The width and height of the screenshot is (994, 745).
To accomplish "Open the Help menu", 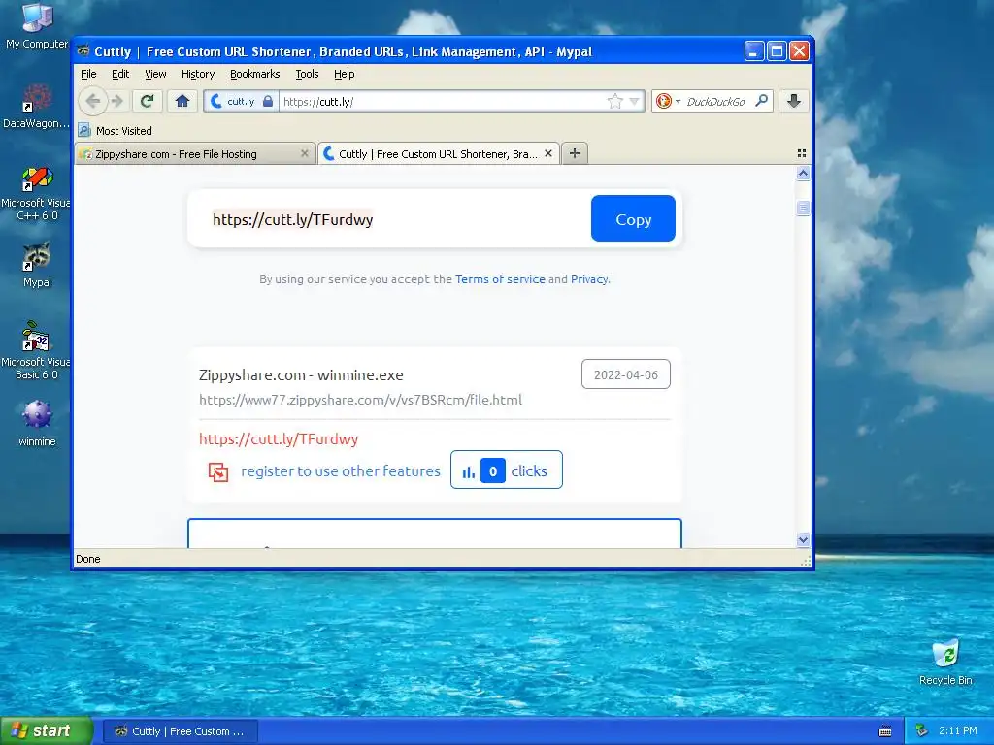I will tap(345, 74).
